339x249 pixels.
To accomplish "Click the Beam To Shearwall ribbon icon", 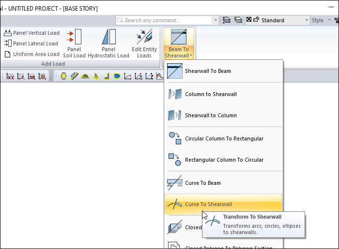I will click(x=179, y=37).
